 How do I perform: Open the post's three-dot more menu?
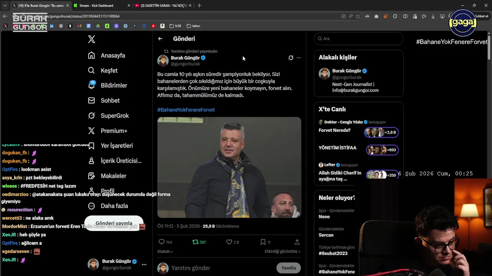coord(299,58)
